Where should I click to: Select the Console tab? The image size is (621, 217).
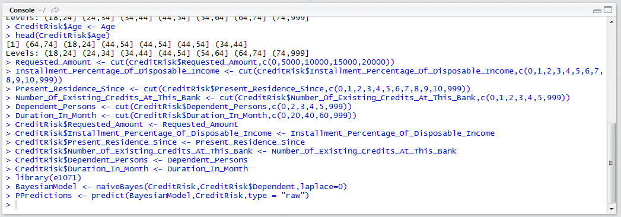(21, 9)
